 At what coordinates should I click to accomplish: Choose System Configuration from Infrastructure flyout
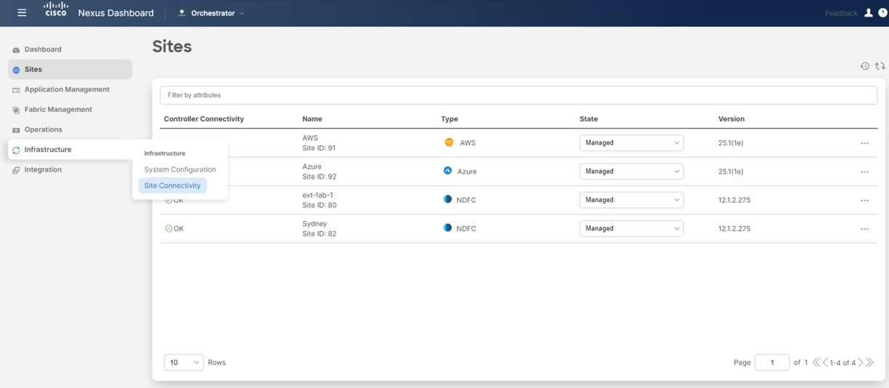click(180, 169)
